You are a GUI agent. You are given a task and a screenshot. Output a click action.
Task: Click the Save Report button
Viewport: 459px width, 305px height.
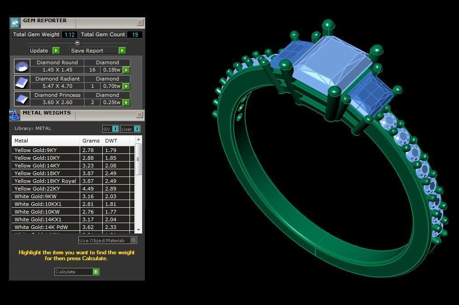pyautogui.click(x=98, y=51)
